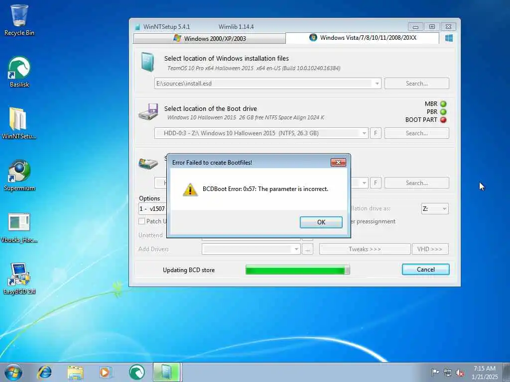Open Windows Explorer from the taskbar
The width and height of the screenshot is (510, 382).
click(76, 372)
